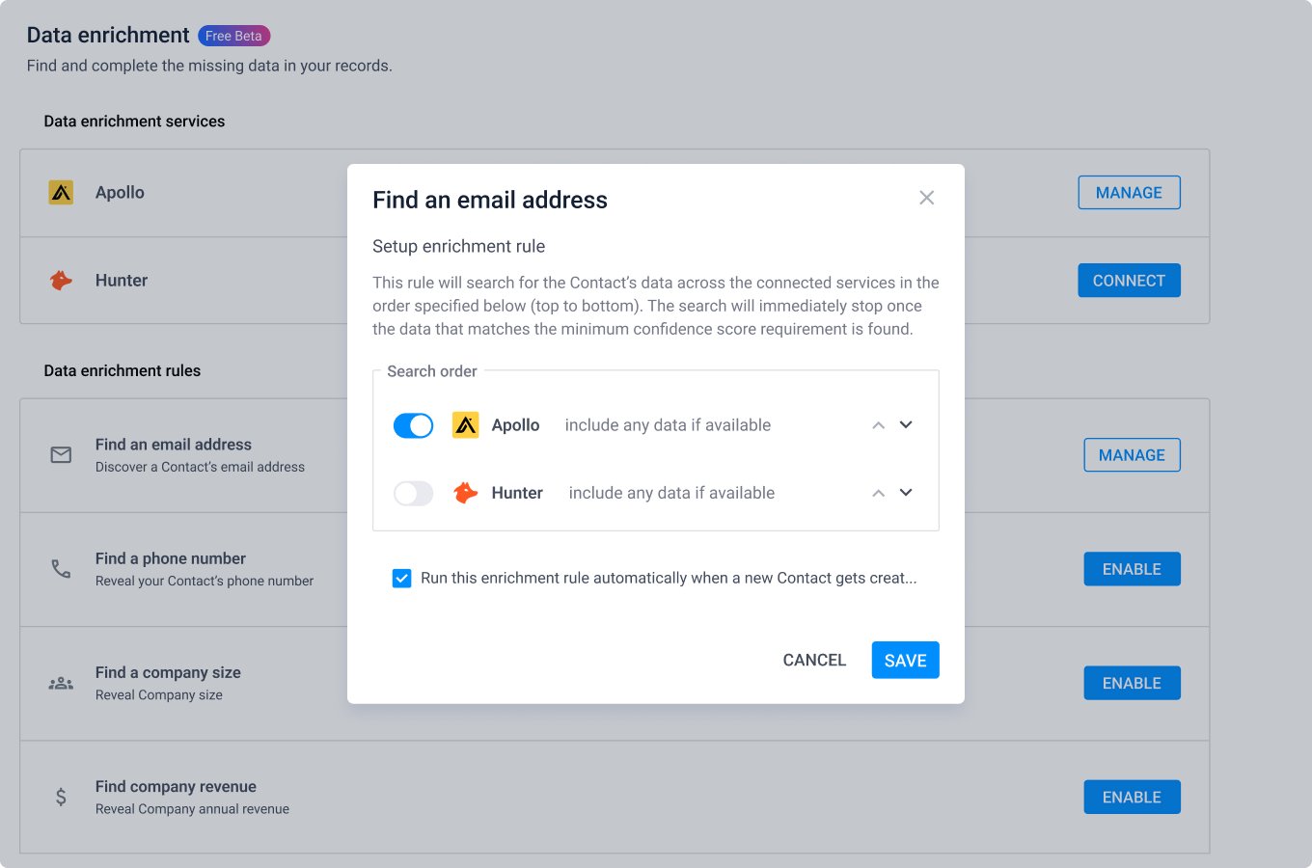
Task: Click the dollar icon next to Find company revenue
Action: click(61, 797)
